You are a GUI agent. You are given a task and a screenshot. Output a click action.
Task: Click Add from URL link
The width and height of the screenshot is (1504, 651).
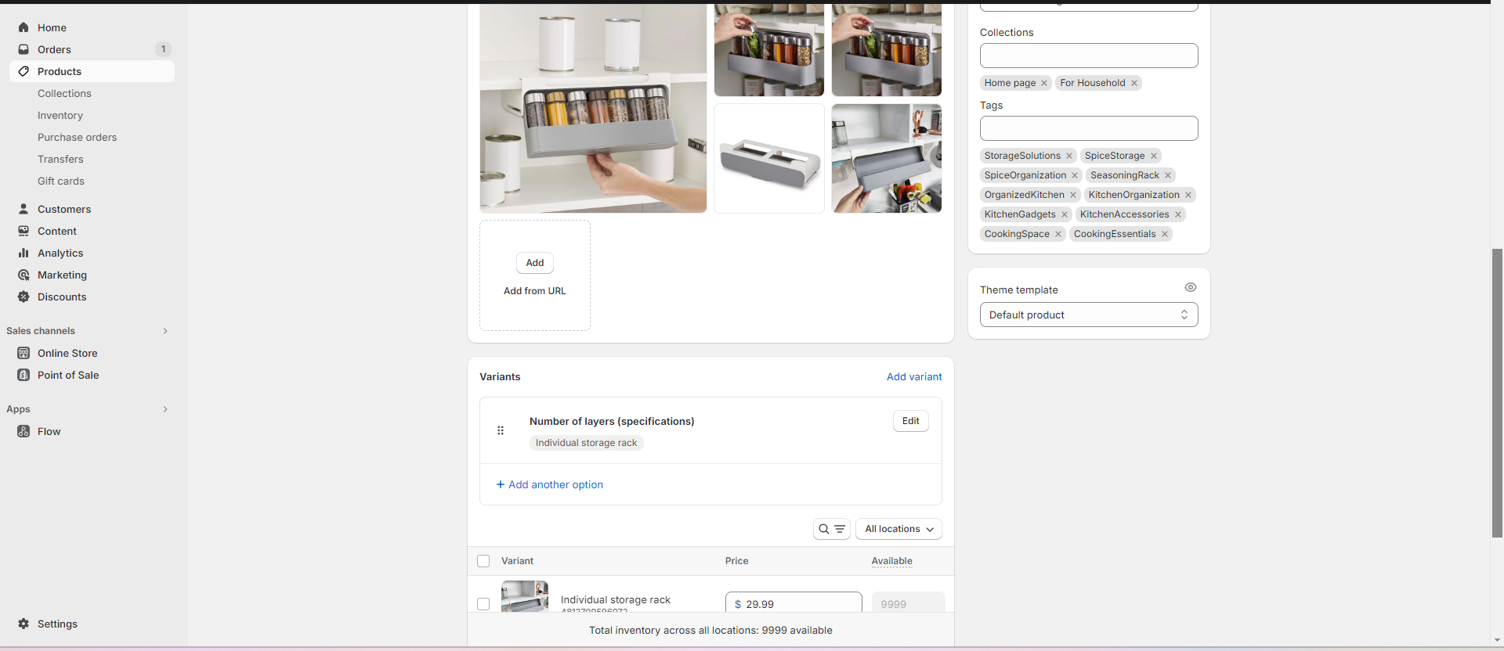pyautogui.click(x=535, y=291)
